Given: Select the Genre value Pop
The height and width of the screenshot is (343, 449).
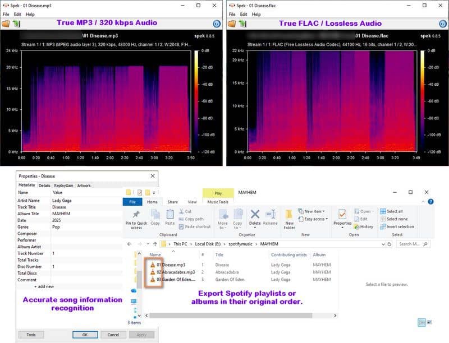Looking at the screenshot, I should (x=56, y=227).
